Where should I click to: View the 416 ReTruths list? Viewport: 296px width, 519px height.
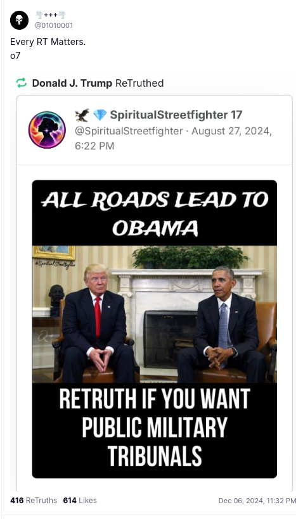point(34,501)
